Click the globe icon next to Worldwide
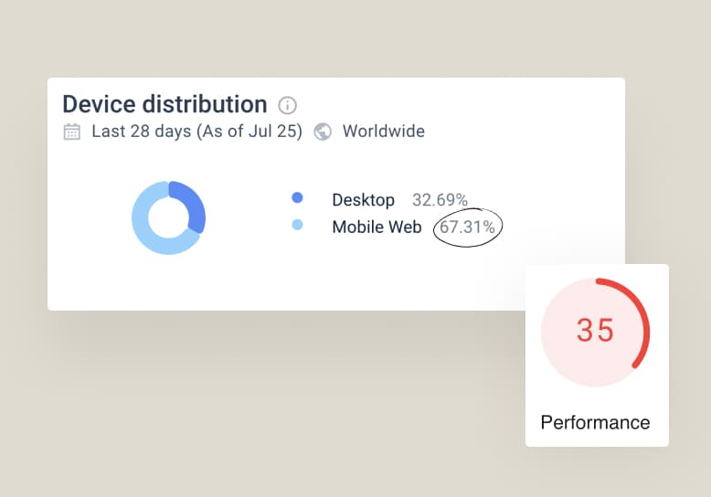Screen dimensions: 711x497 (x=322, y=132)
